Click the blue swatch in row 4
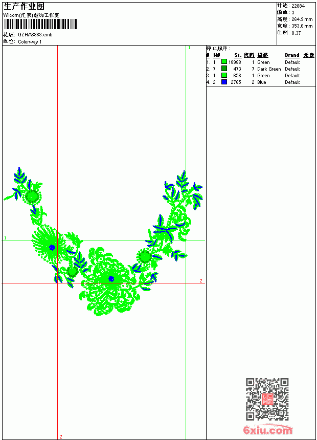 tap(224, 82)
